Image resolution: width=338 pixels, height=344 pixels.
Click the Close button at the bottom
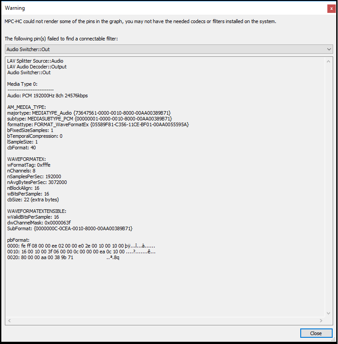(x=316, y=333)
